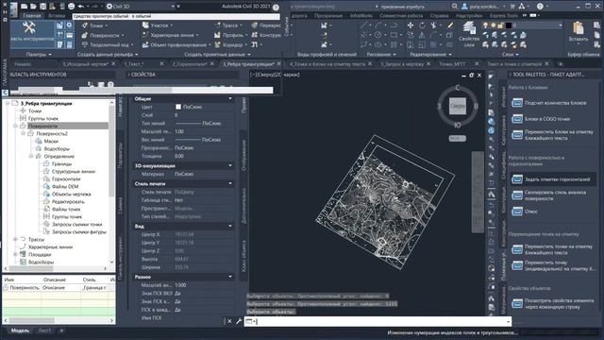This screenshot has width=604, height=340.
Task: Click the Объект профилирования ribbon tool
Action: point(176,44)
